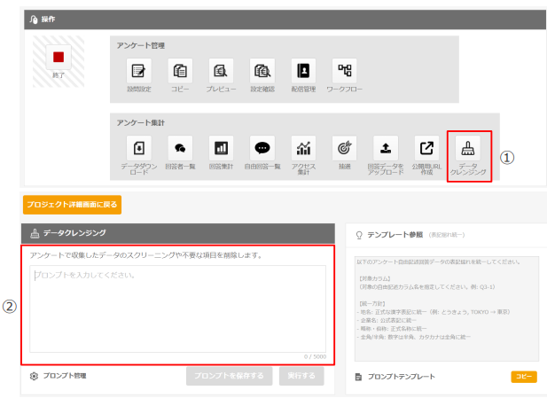
Task: Click the red 終了 stop icon
Action: coord(59,57)
